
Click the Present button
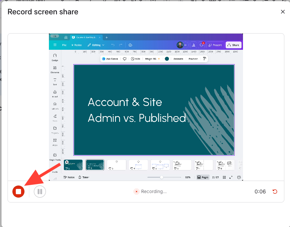[x=215, y=45]
